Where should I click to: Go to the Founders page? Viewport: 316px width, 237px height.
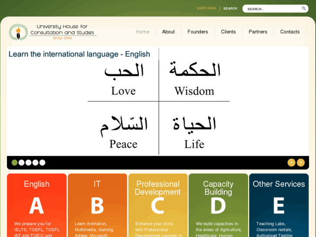(197, 32)
